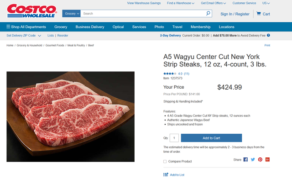Share product on Google Plus
292x181 pixels.
pyautogui.click(x=268, y=160)
